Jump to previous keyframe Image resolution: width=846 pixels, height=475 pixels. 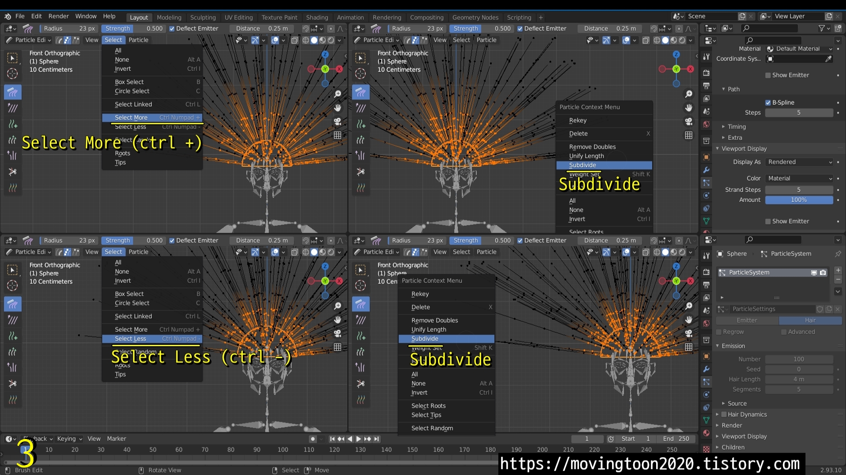click(341, 439)
